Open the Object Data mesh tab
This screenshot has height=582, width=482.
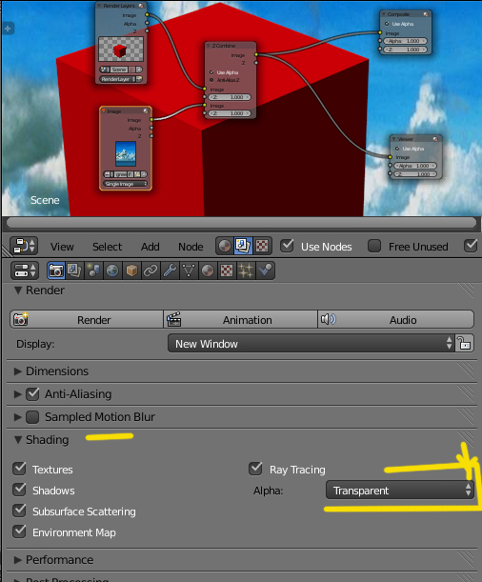pos(189,271)
